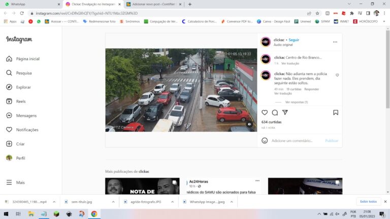This screenshot has height=219, width=390.
Task: Open the HORÓSCOPO bookmark
Action: pyautogui.click(x=366, y=22)
